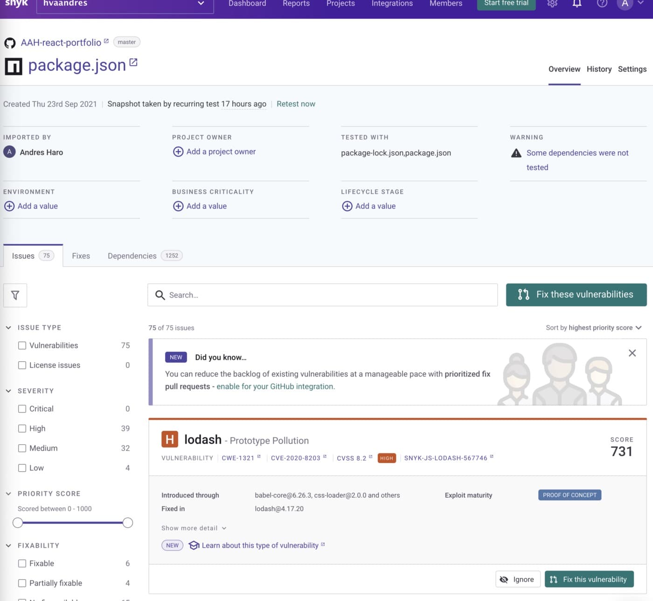Viewport: 653px width, 601px height.
Task: Click Retest now link
Action: (x=296, y=104)
